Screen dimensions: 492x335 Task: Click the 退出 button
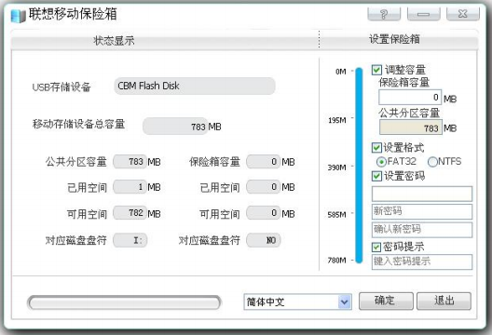[444, 301]
